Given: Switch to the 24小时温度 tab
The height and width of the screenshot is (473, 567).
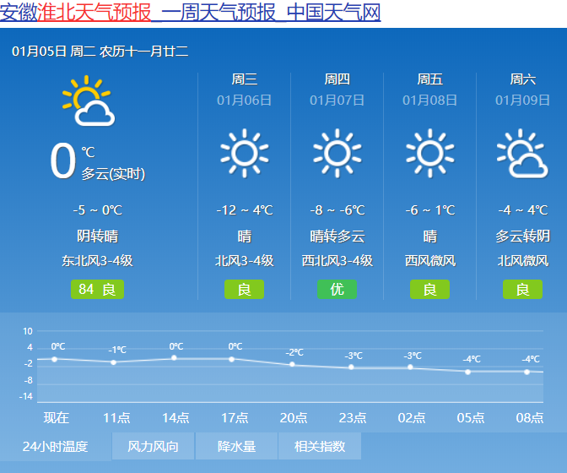Looking at the screenshot, I should 55,446.
